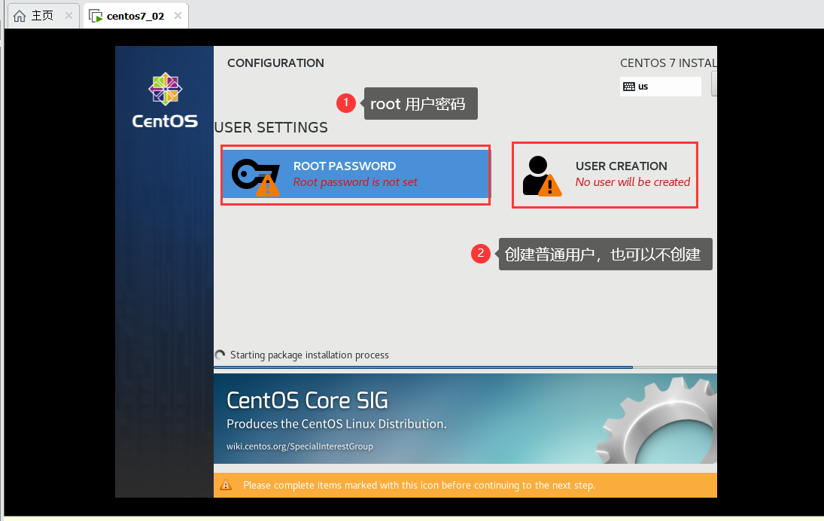Switch to the centos7_02 tab
The image size is (824, 521).
point(135,16)
